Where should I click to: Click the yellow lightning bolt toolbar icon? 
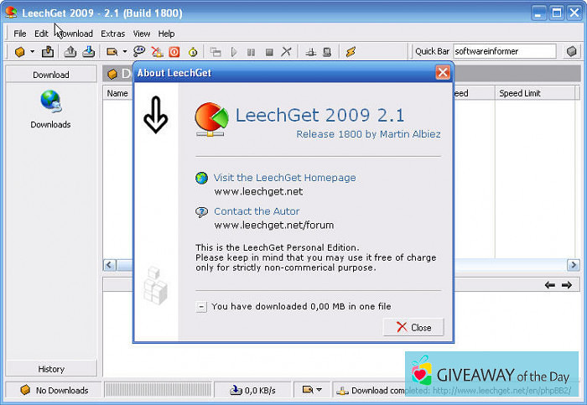tap(351, 52)
